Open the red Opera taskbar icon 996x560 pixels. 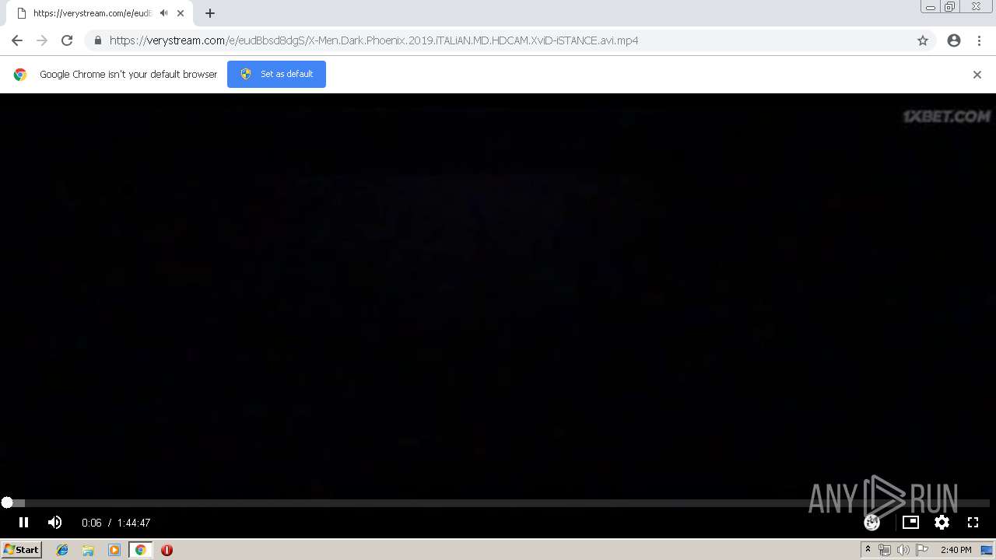pos(167,550)
